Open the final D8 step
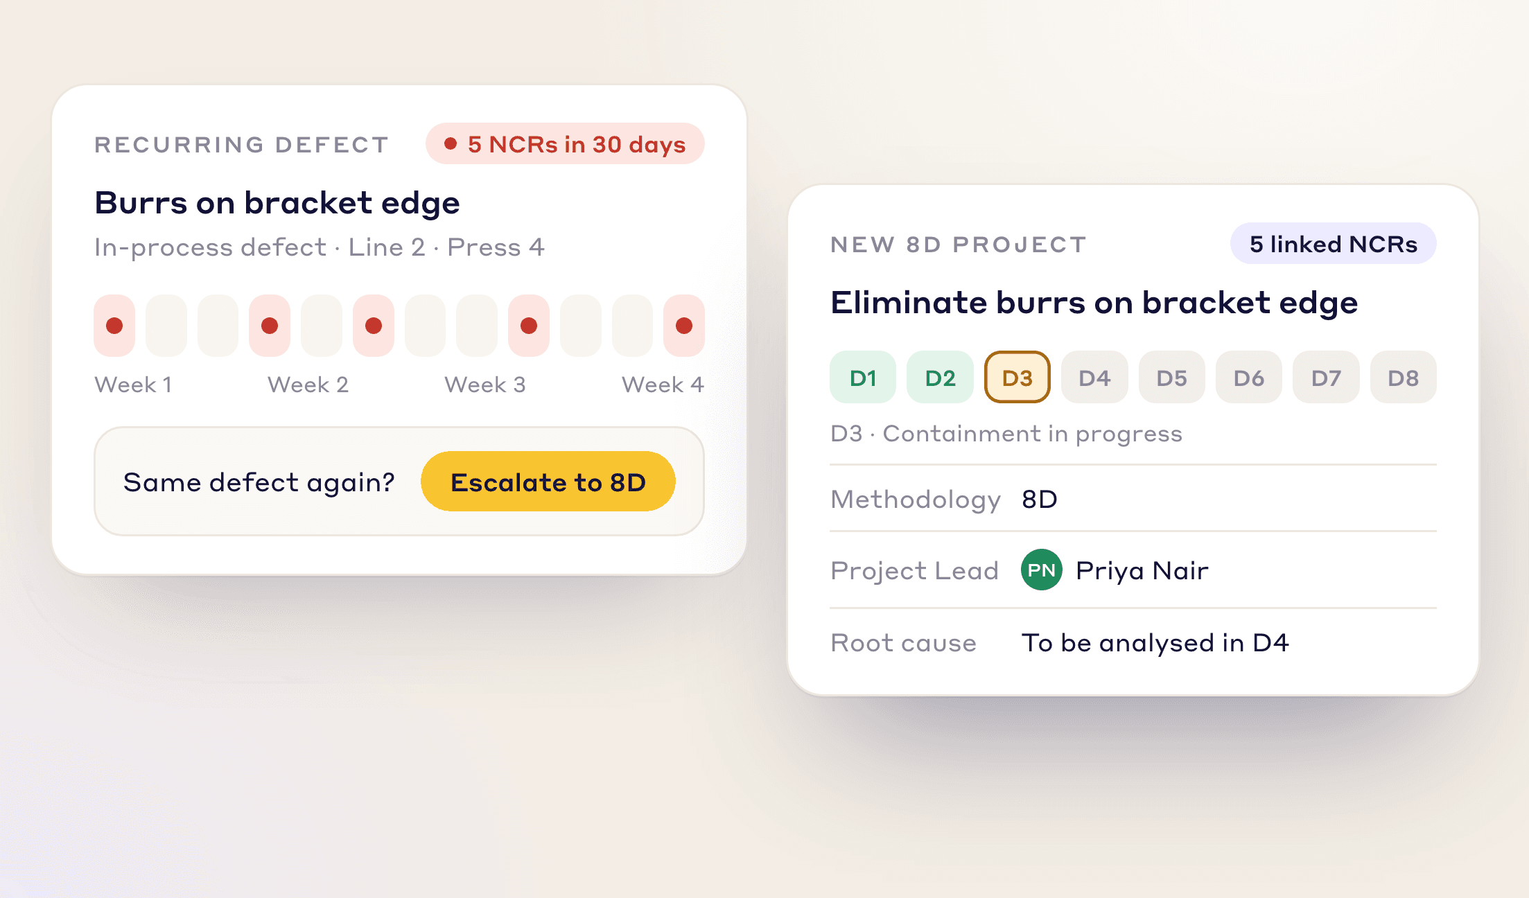Screen dimensions: 1529x898 click(1404, 378)
